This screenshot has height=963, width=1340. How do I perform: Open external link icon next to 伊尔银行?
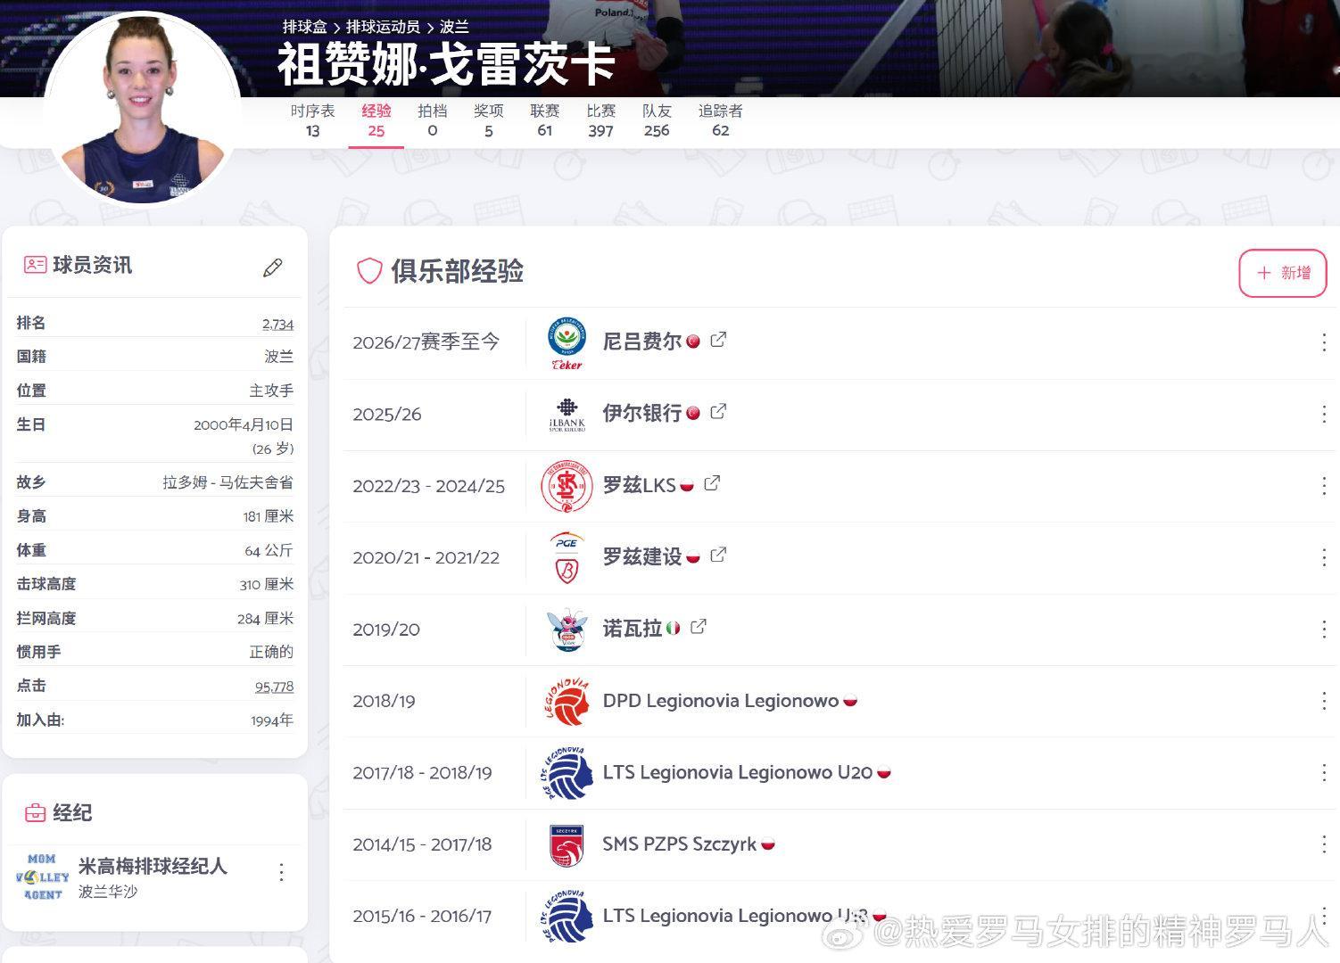[x=718, y=412]
